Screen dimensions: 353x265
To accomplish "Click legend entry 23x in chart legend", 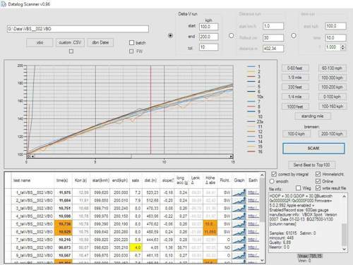I will pos(256,122).
